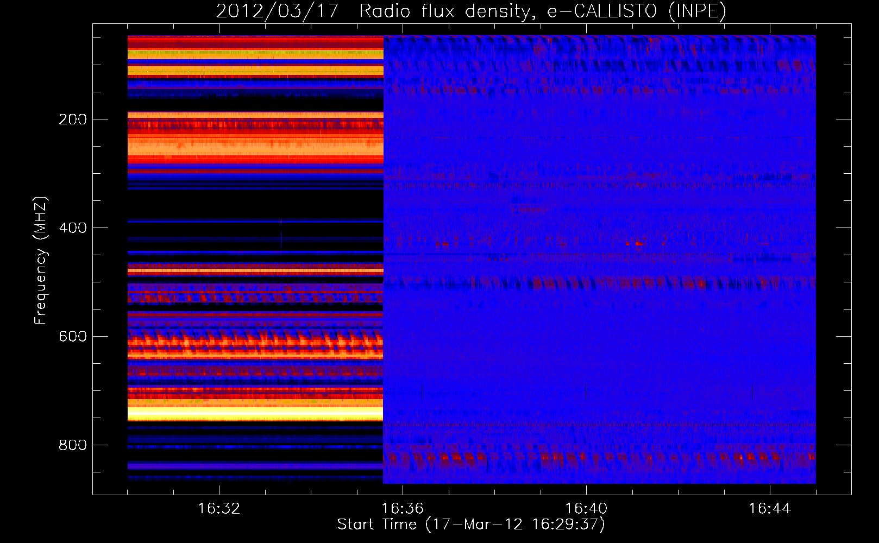Click the red burst spots near 440 MHz
This screenshot has width=879, height=543.
click(x=635, y=243)
